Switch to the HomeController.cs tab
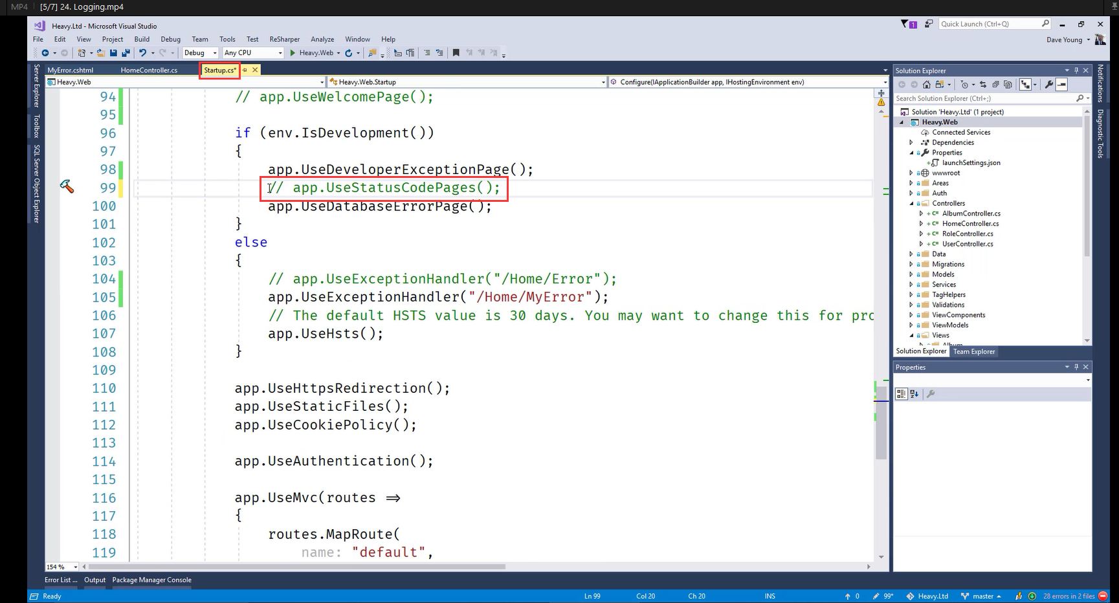Image resolution: width=1119 pixels, height=603 pixels. tap(149, 70)
